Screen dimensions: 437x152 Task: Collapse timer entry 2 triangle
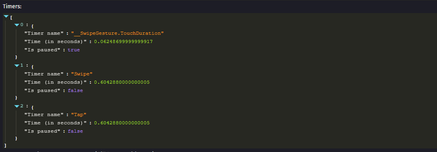(17, 106)
